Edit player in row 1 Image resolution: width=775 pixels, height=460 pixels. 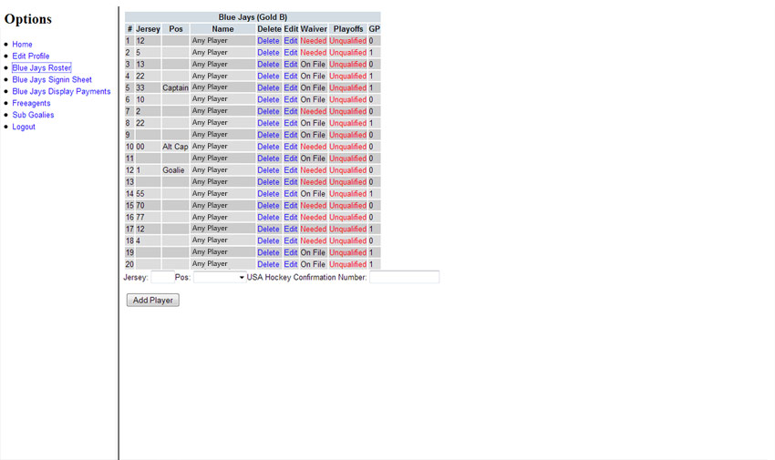click(291, 41)
